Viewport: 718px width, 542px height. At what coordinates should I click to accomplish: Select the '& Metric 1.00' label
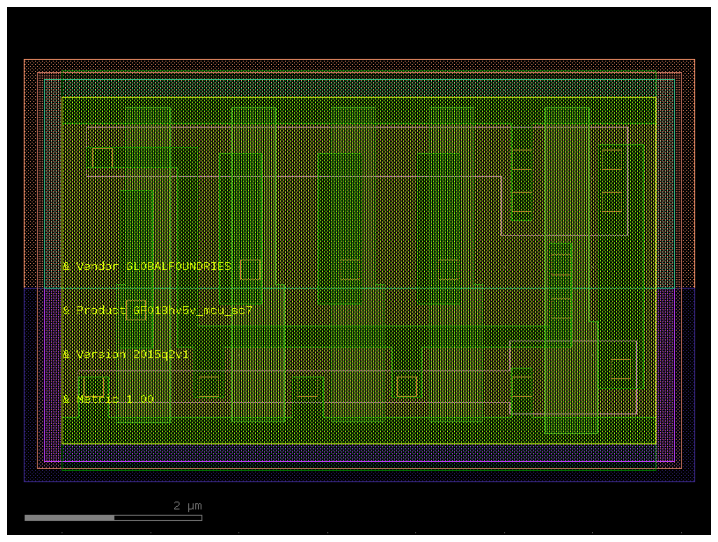tap(108, 399)
